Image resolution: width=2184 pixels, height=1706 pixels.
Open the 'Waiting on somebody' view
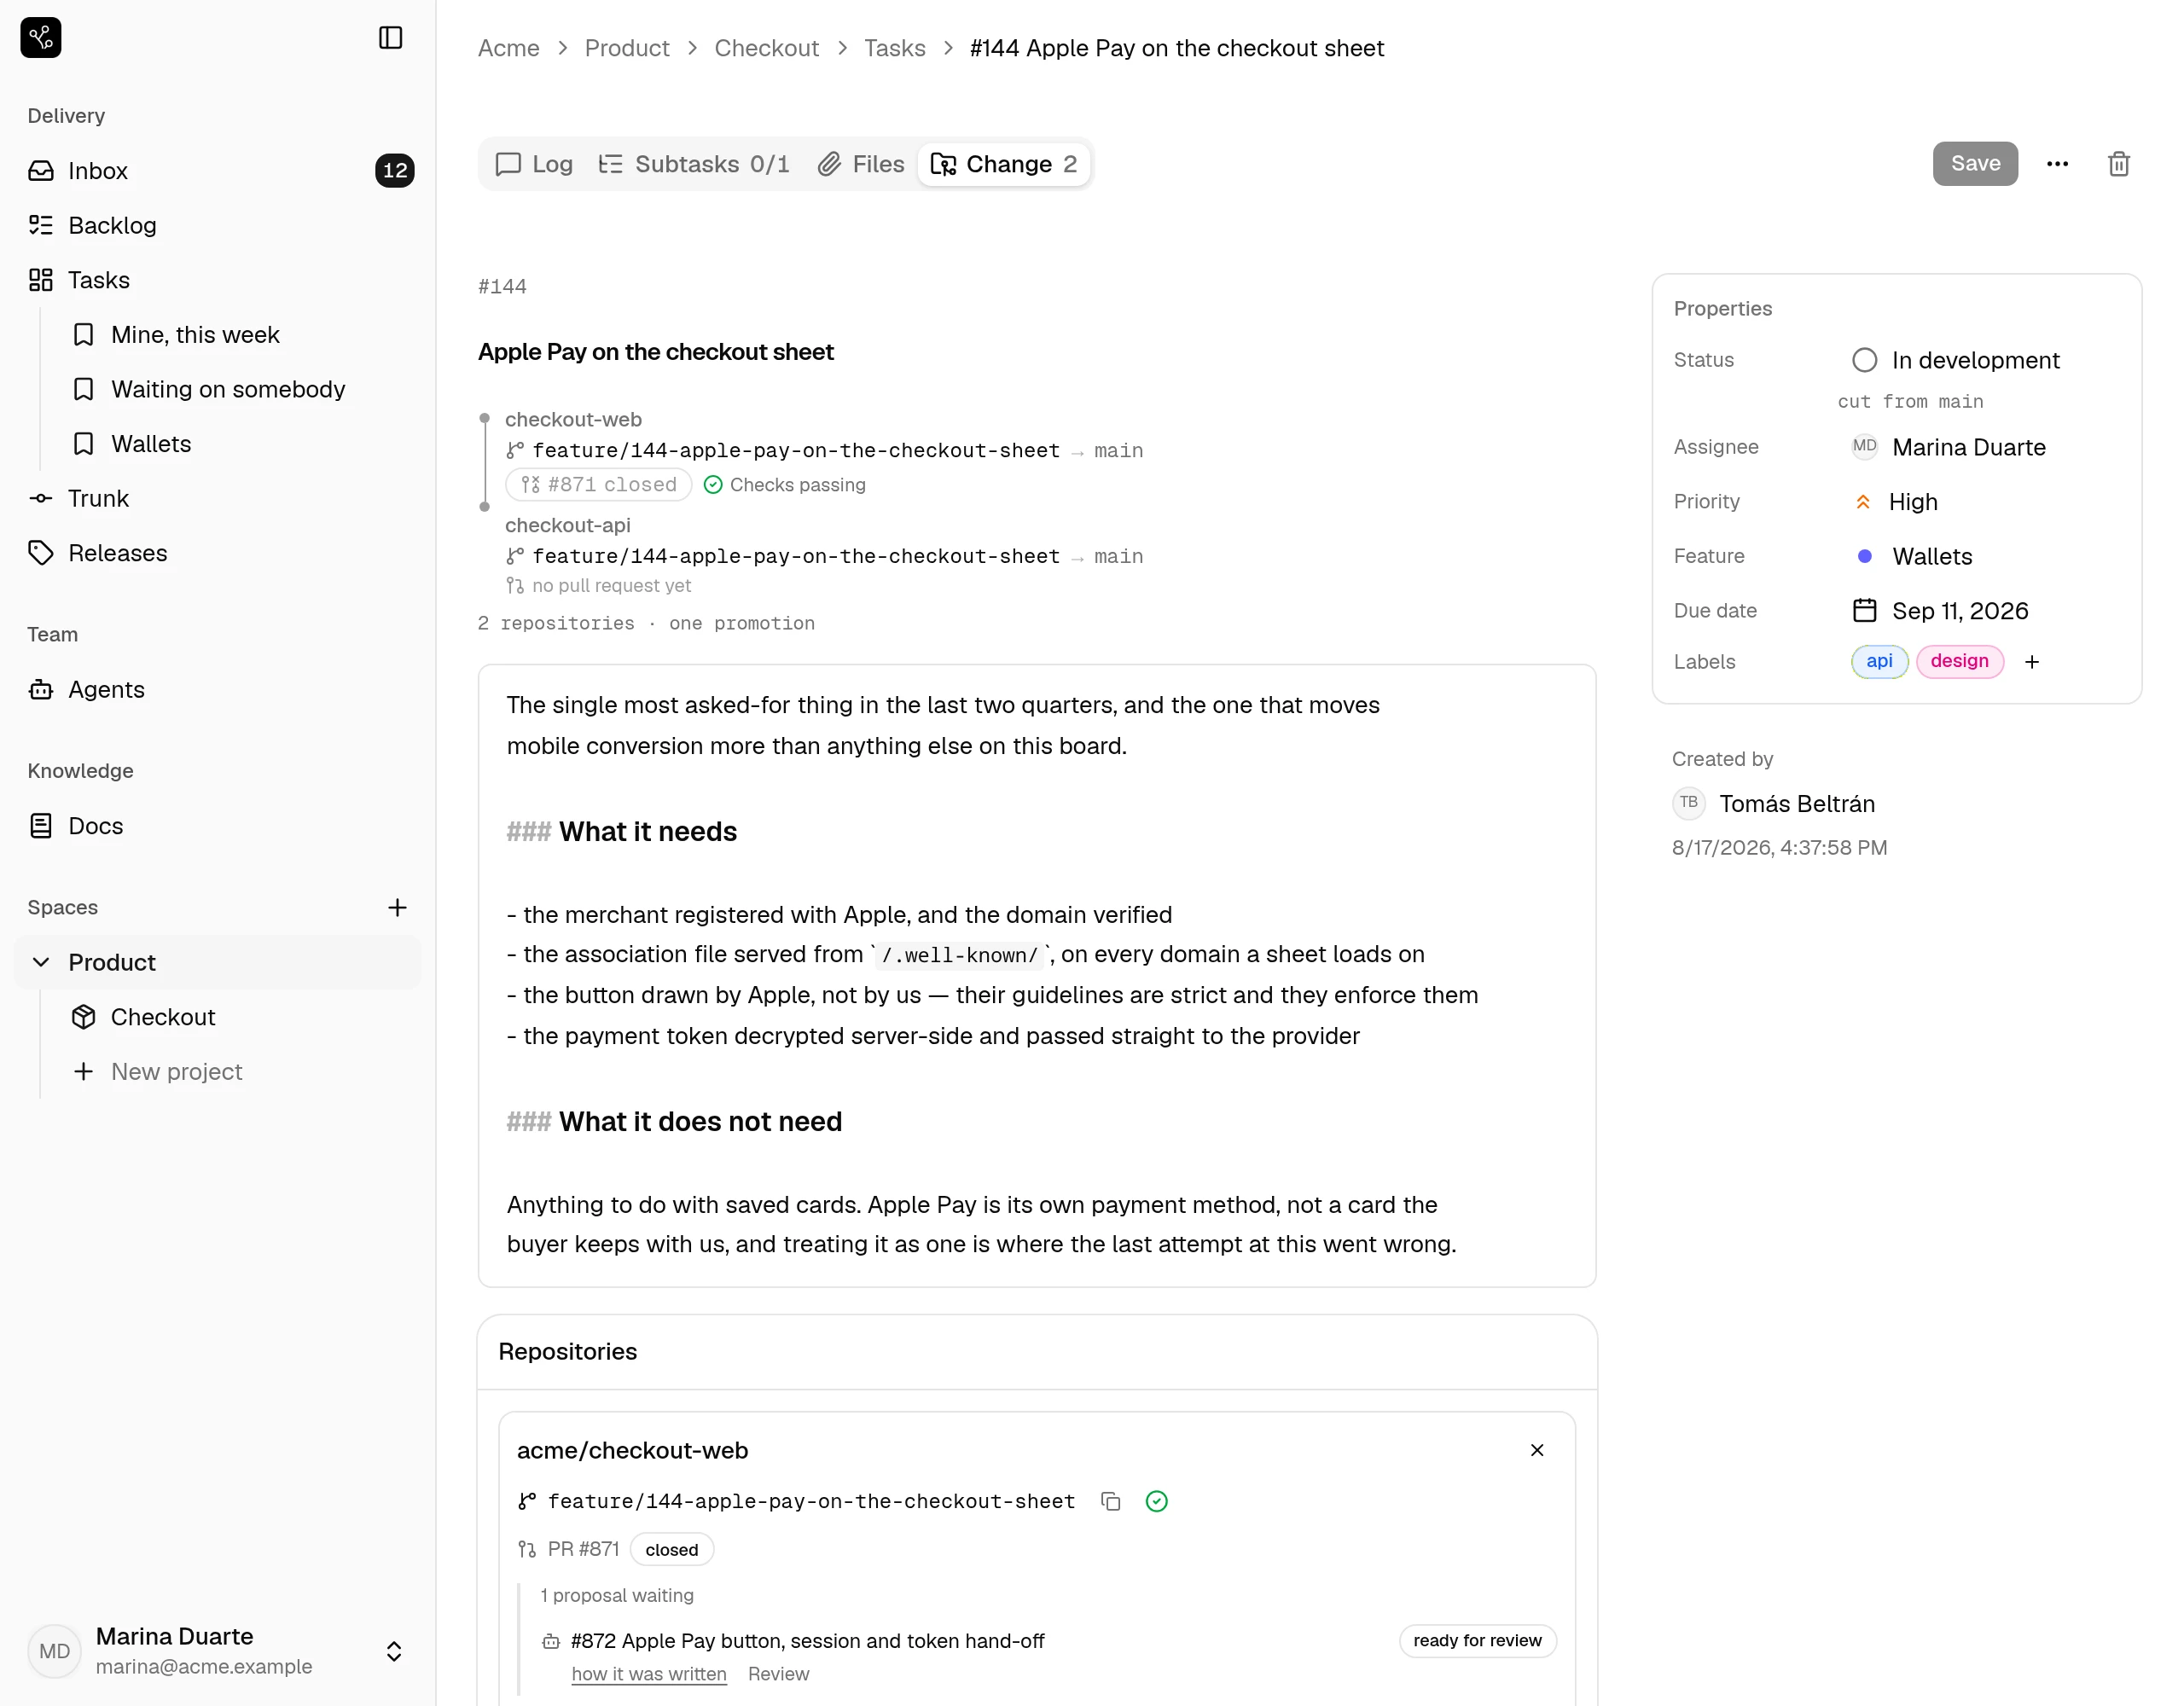[228, 389]
